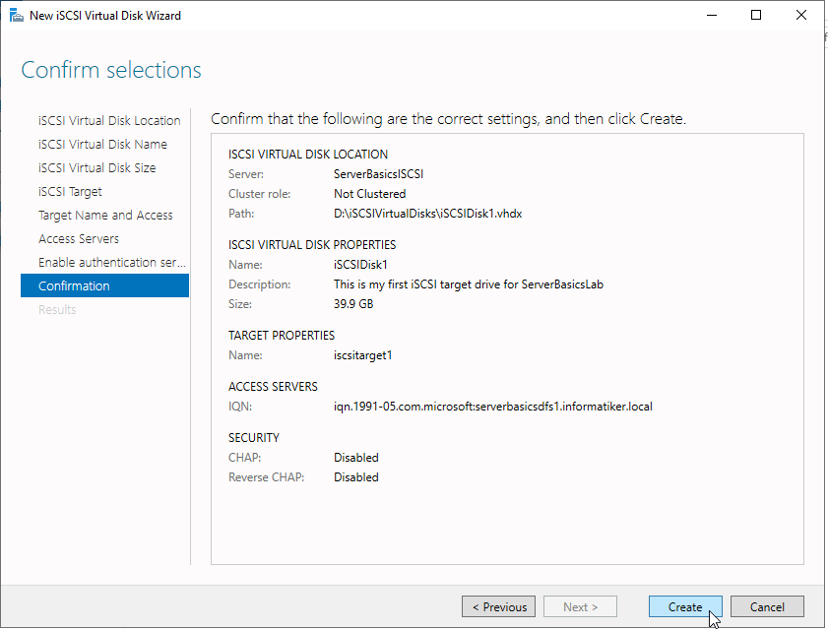Click the ISCSI VIRTUAL DISK PROPERTIES heading

(x=311, y=245)
